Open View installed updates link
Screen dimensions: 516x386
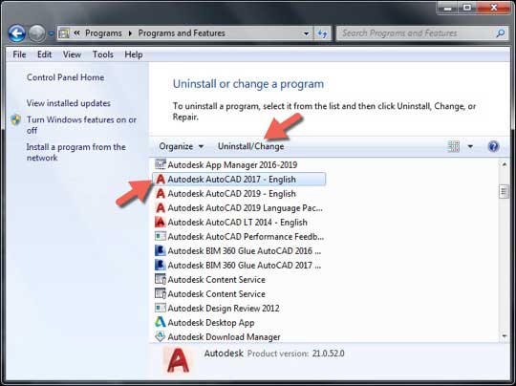[x=69, y=103]
